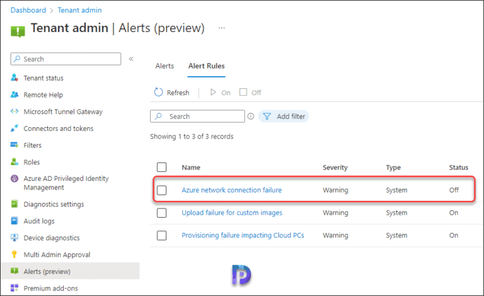Click the Diagnostics settings icon

14,204
